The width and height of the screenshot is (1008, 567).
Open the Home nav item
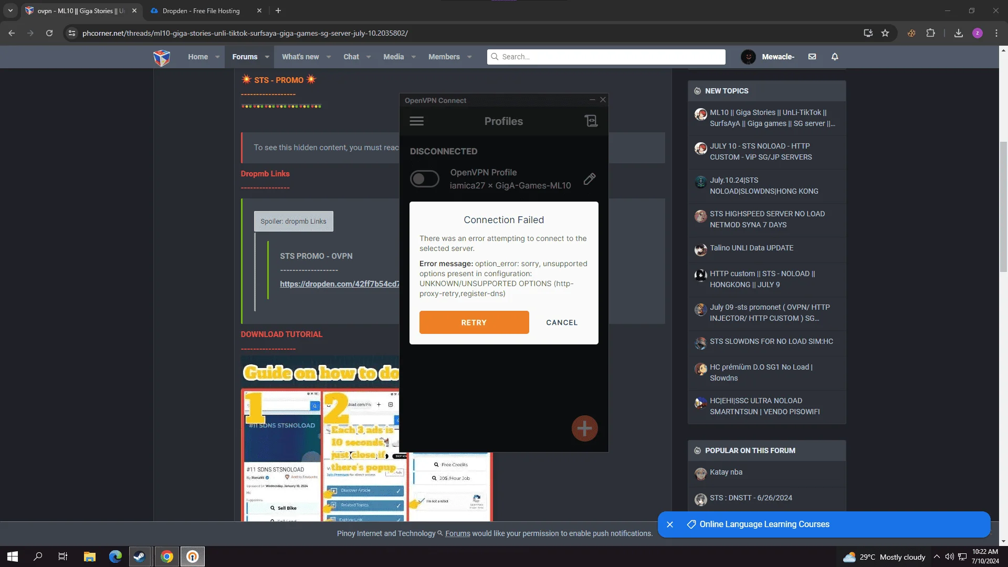tap(197, 57)
